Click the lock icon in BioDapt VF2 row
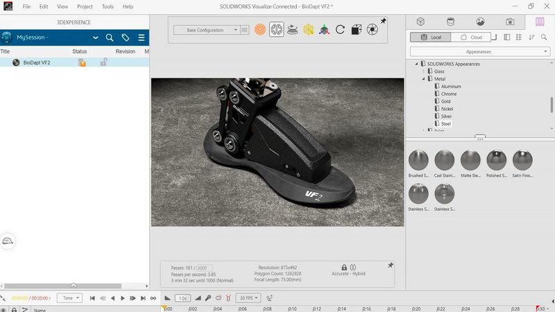Screen dimensions: 555x312 103,62
